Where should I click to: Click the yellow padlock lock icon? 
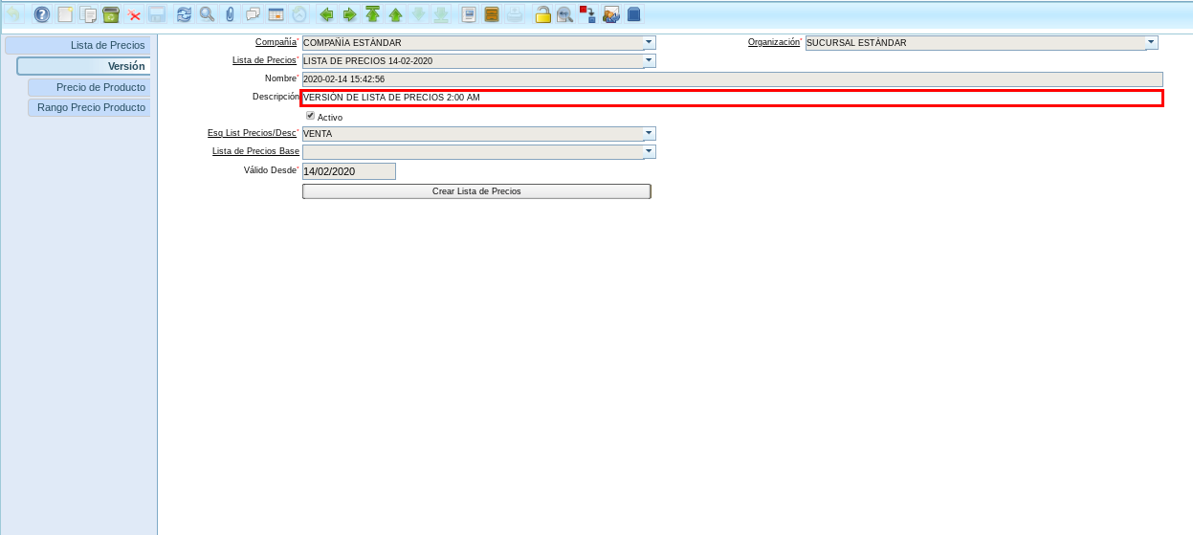[542, 14]
